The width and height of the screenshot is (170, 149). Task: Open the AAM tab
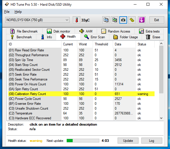[x=86, y=31]
